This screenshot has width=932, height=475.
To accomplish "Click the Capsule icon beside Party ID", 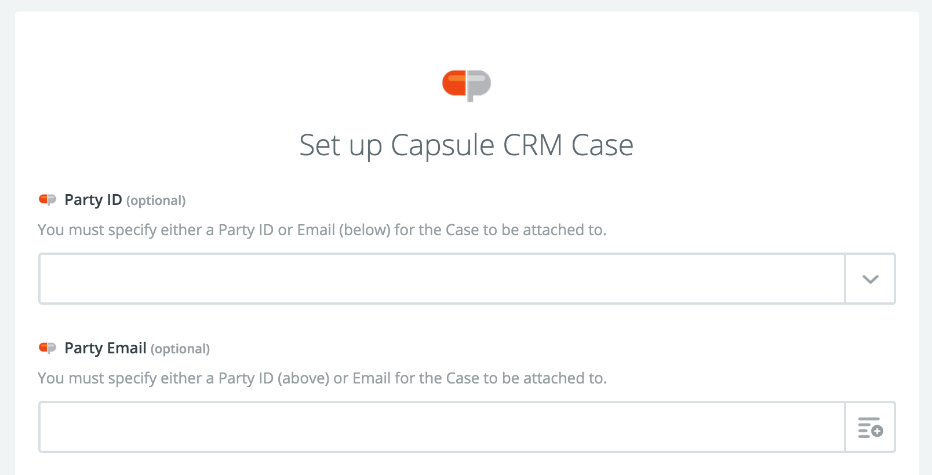I will point(48,200).
